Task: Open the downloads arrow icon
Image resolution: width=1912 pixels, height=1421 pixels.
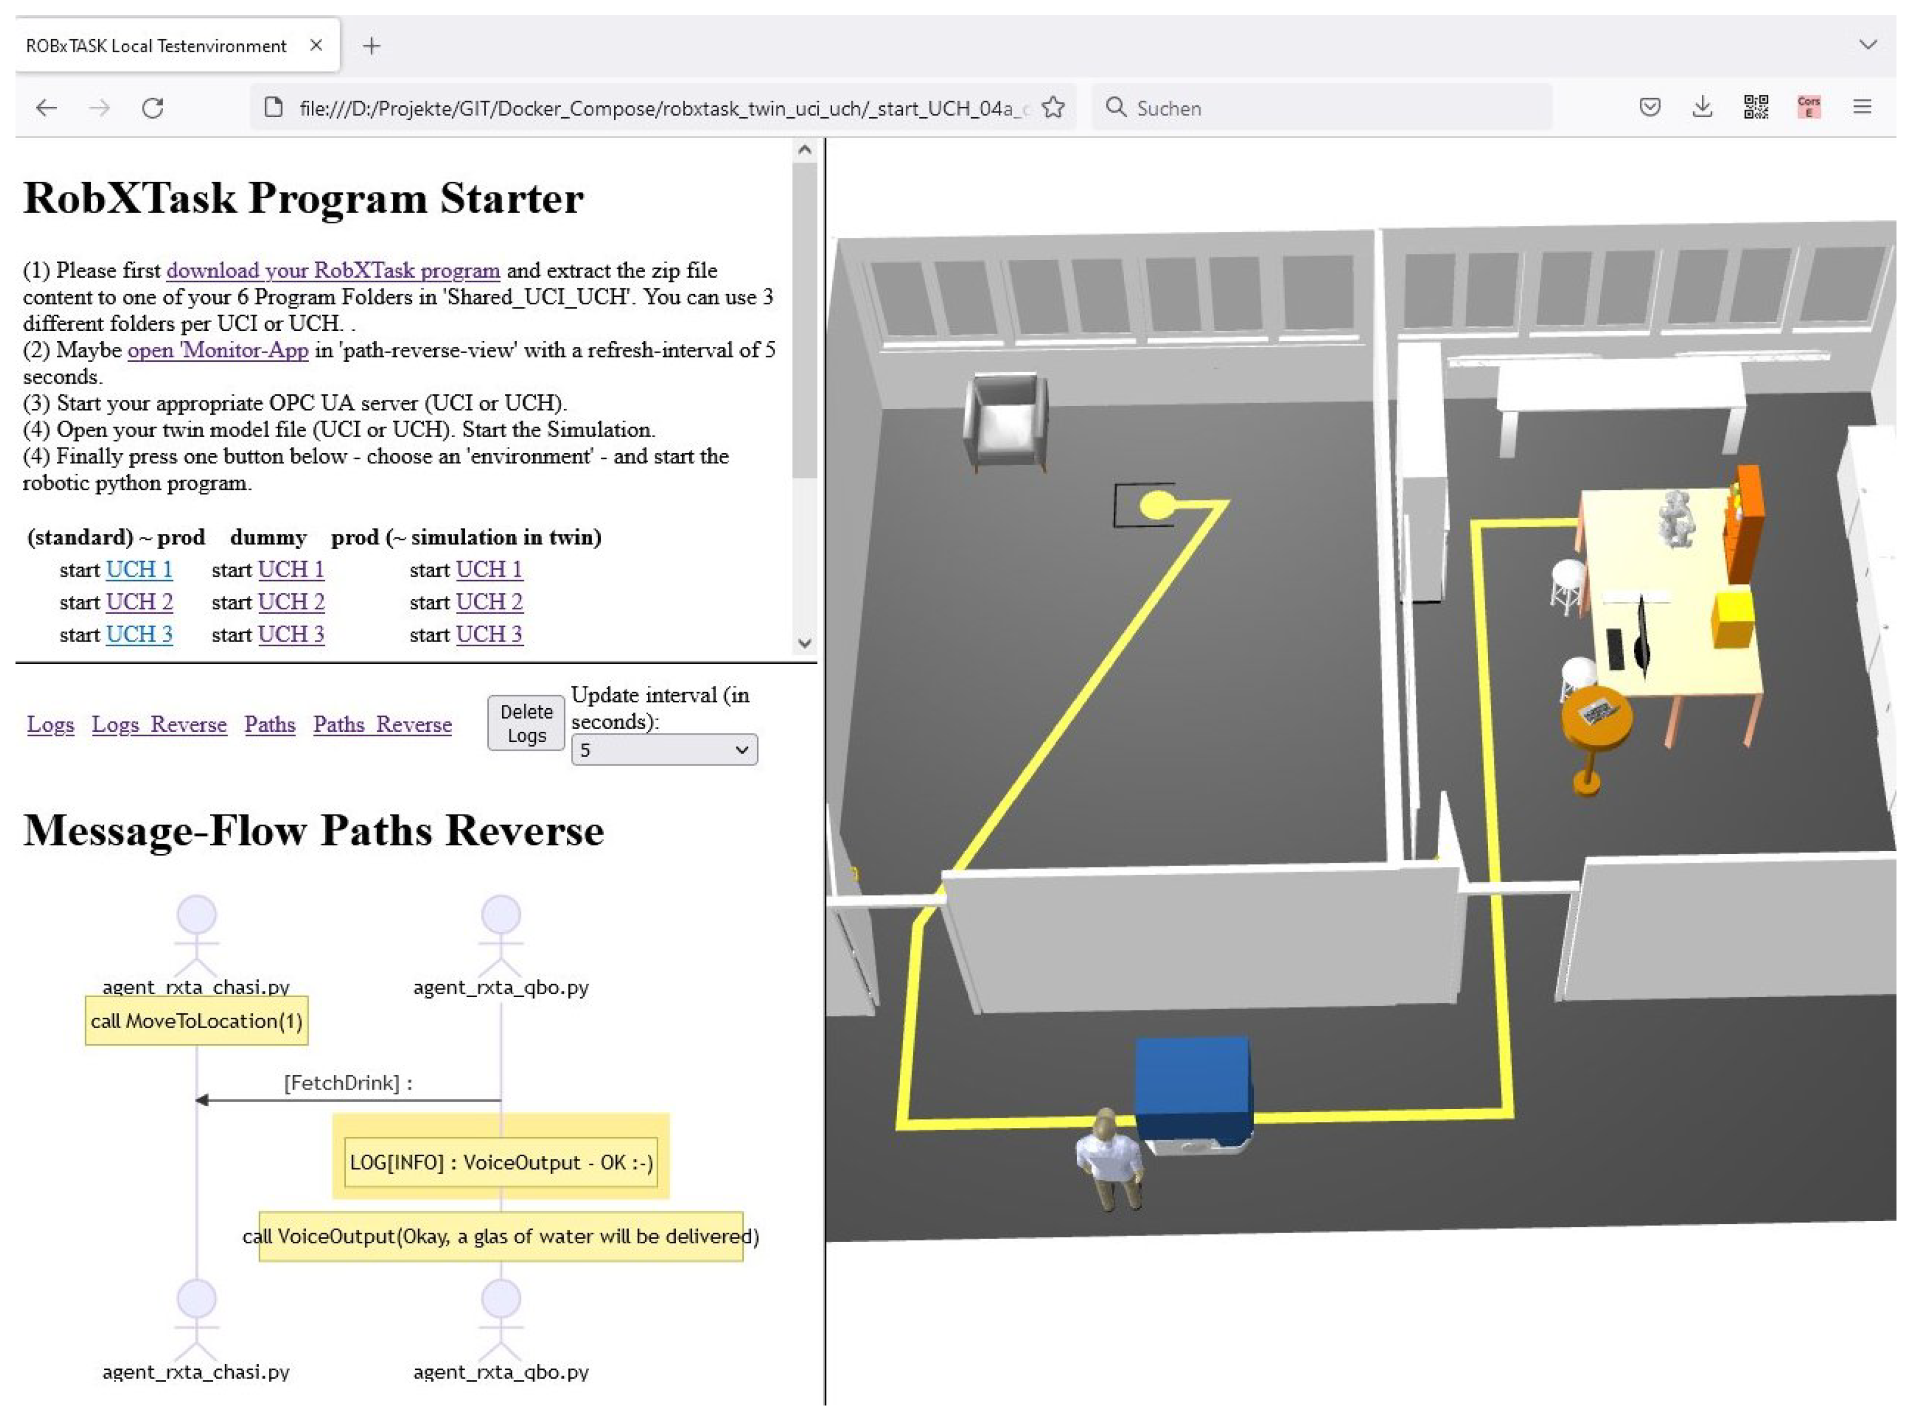Action: coord(1701,107)
